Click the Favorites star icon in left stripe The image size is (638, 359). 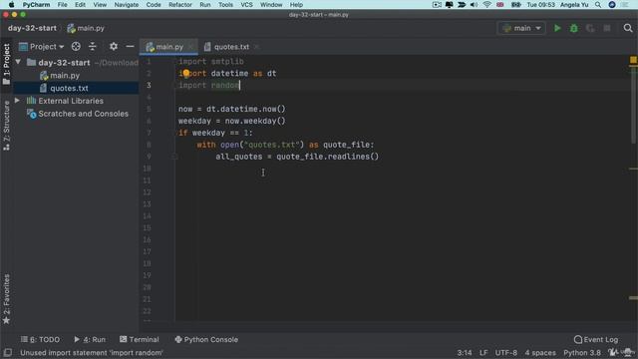pyautogui.click(x=6, y=321)
